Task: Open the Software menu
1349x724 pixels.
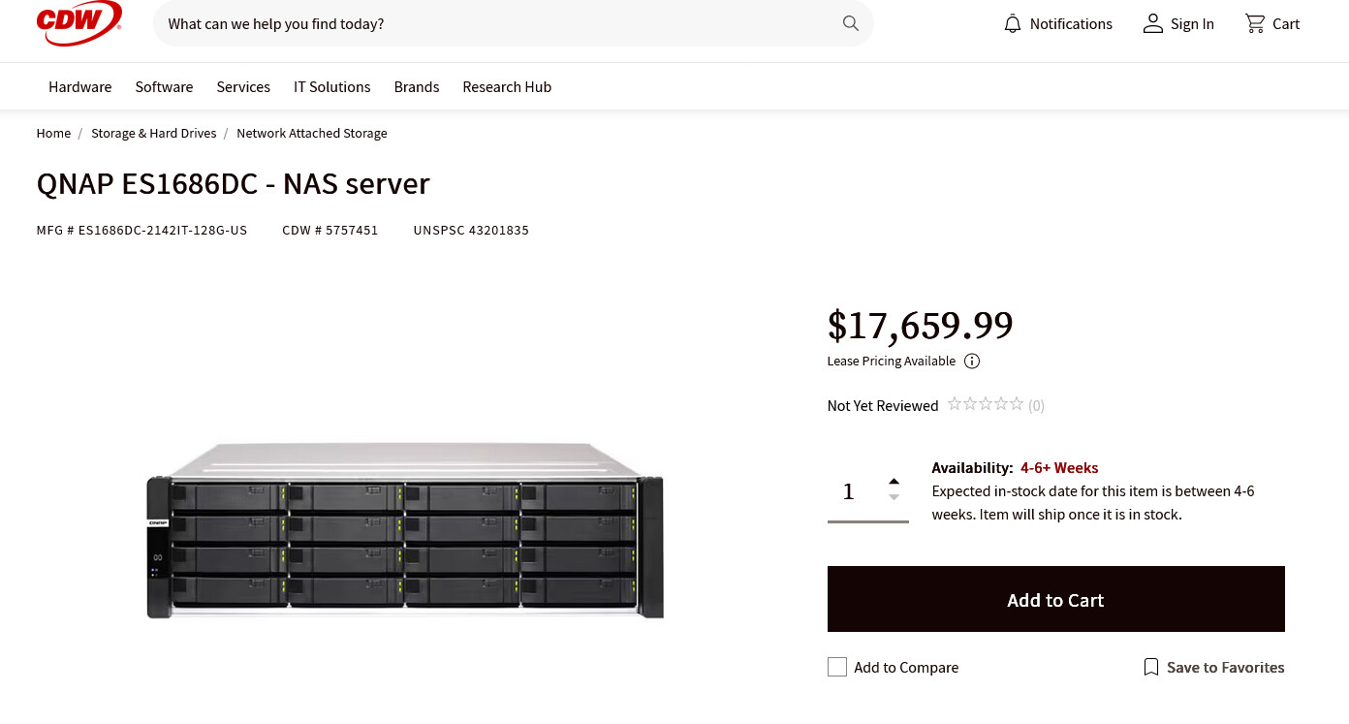Action: (x=164, y=86)
